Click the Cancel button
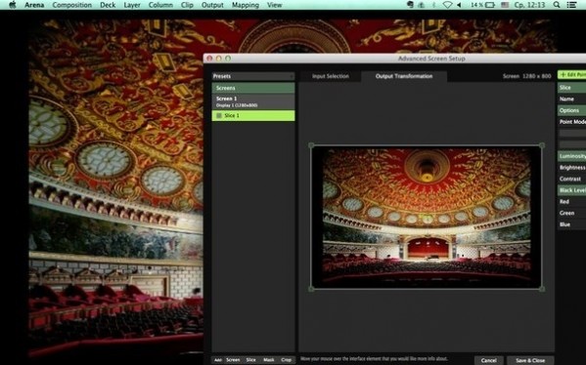 pyautogui.click(x=488, y=360)
